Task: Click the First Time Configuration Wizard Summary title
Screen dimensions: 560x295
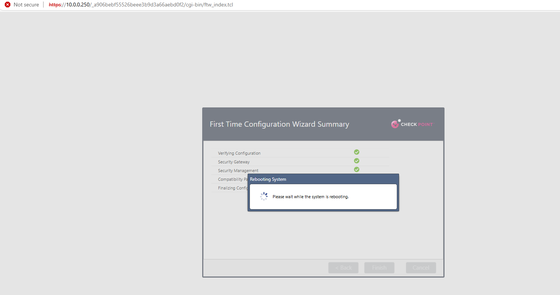Action: pyautogui.click(x=279, y=124)
